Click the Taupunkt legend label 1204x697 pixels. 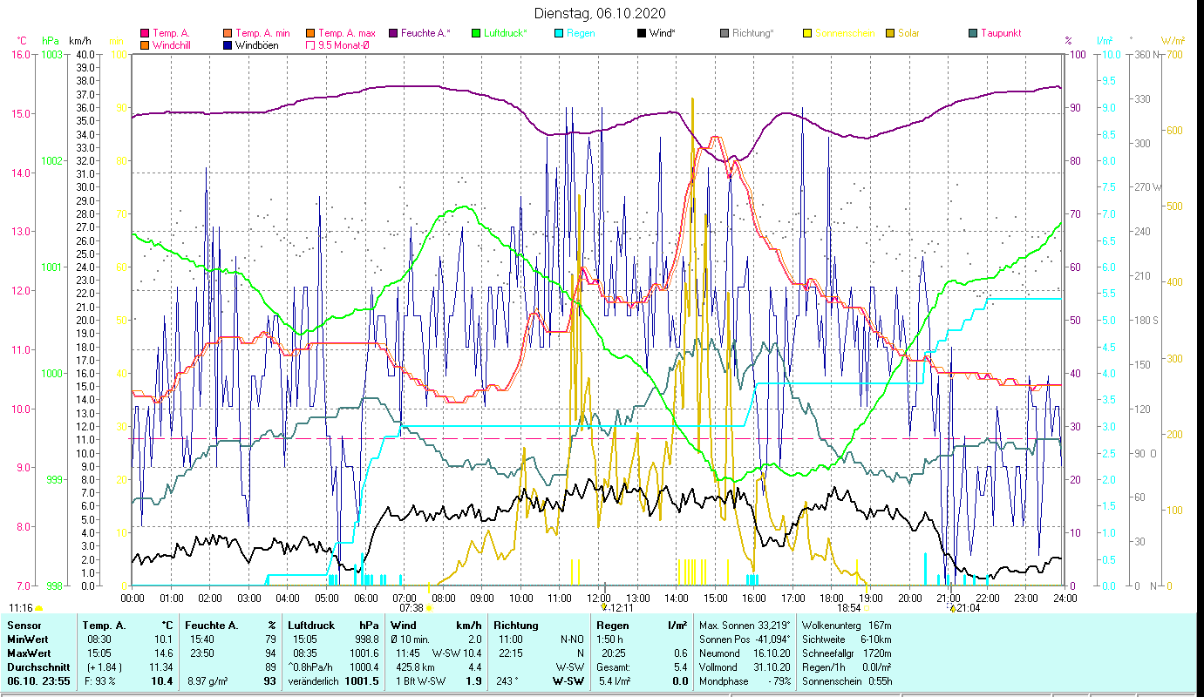pyautogui.click(x=1001, y=33)
